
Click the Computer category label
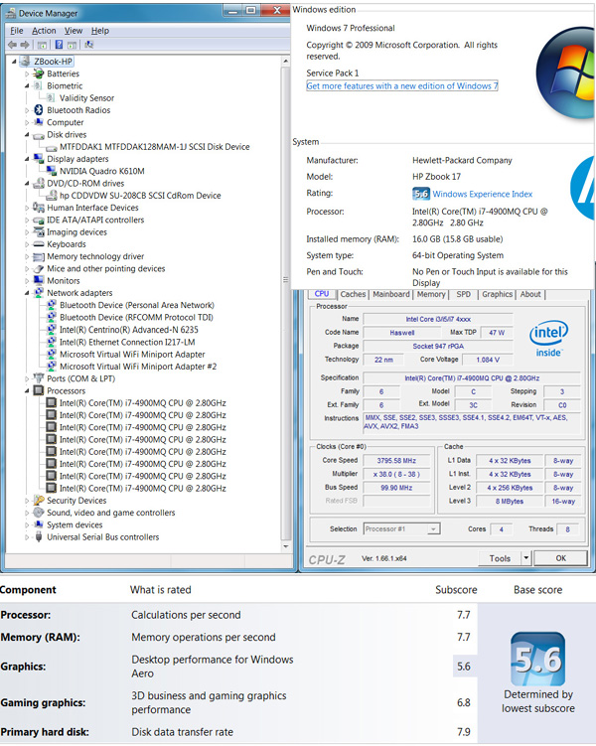66,122
